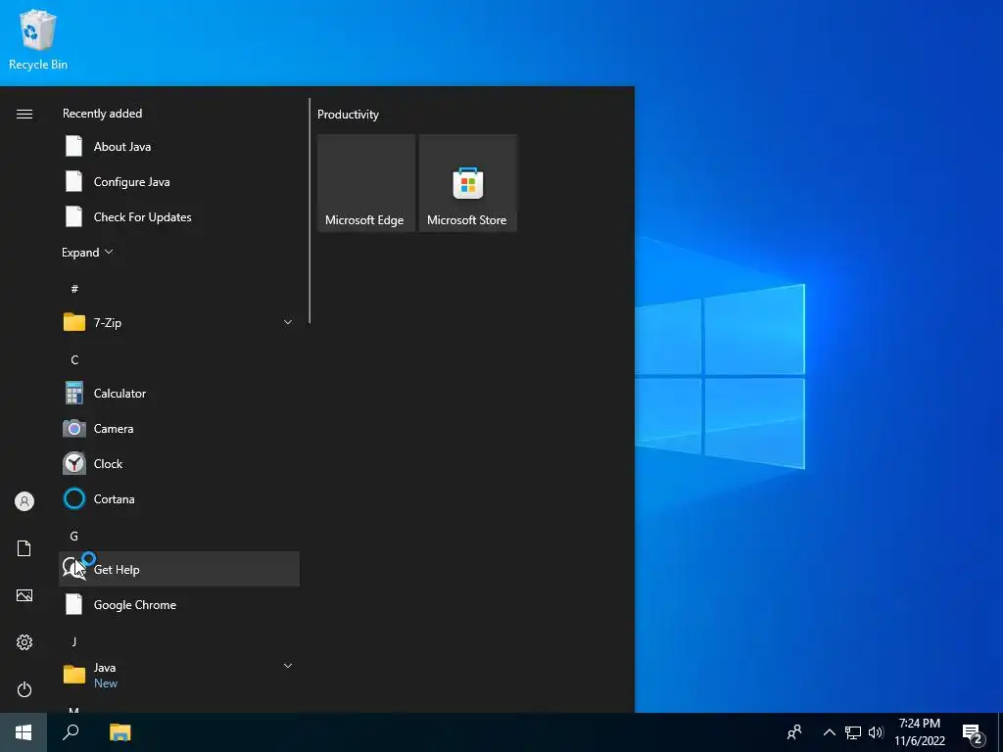
Task: Open taskbar Search magnifier
Action: point(71,732)
